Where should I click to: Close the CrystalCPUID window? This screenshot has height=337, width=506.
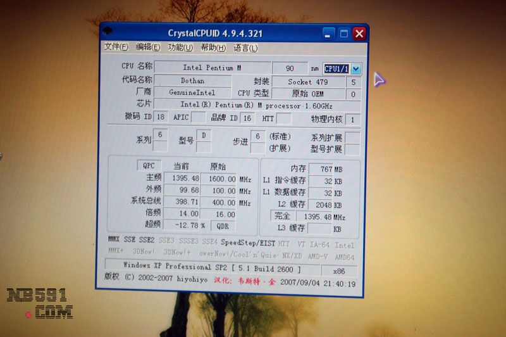[359, 34]
